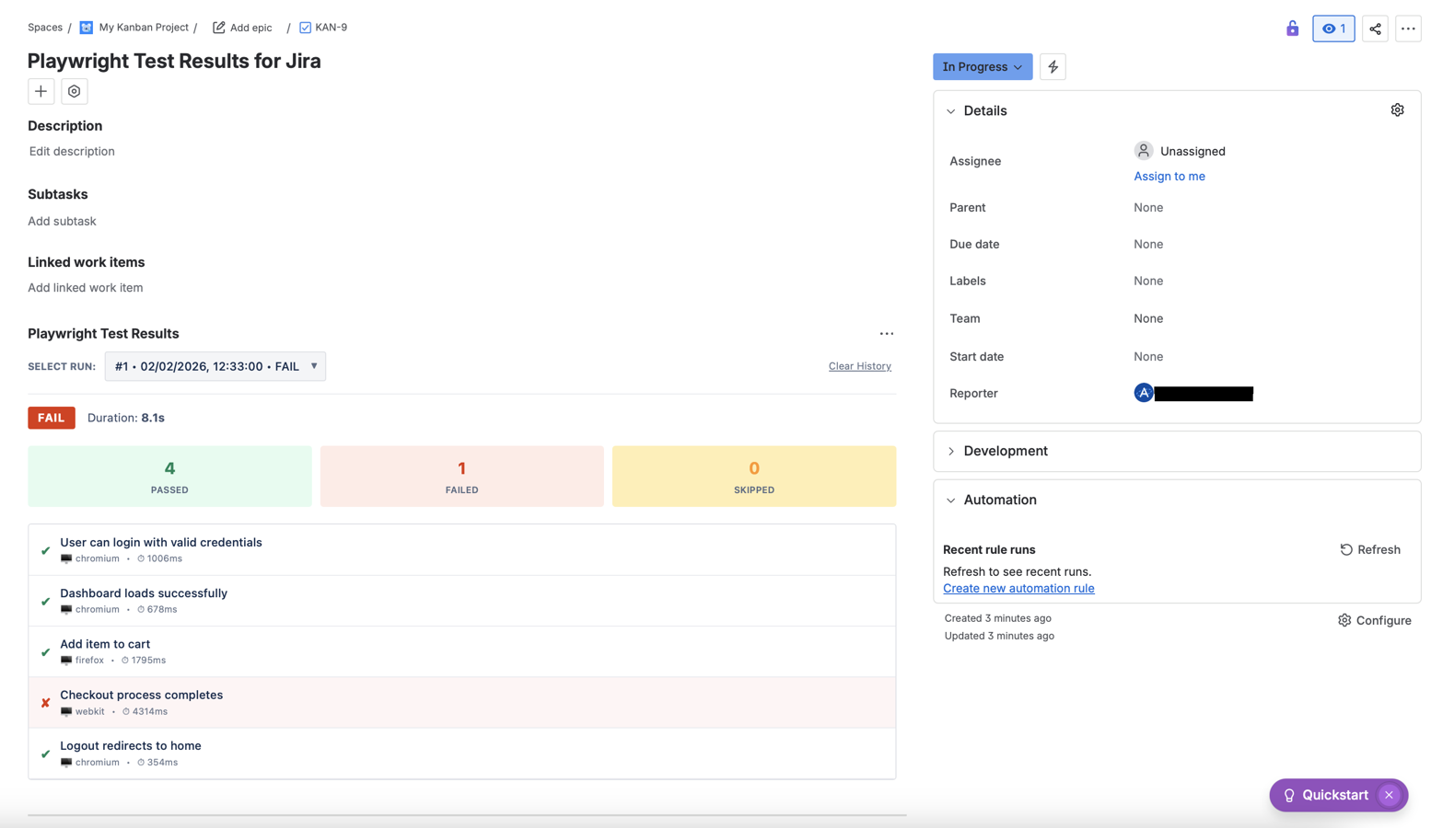This screenshot has width=1431, height=828.
Task: Expand the Development section
Action: [1005, 451]
